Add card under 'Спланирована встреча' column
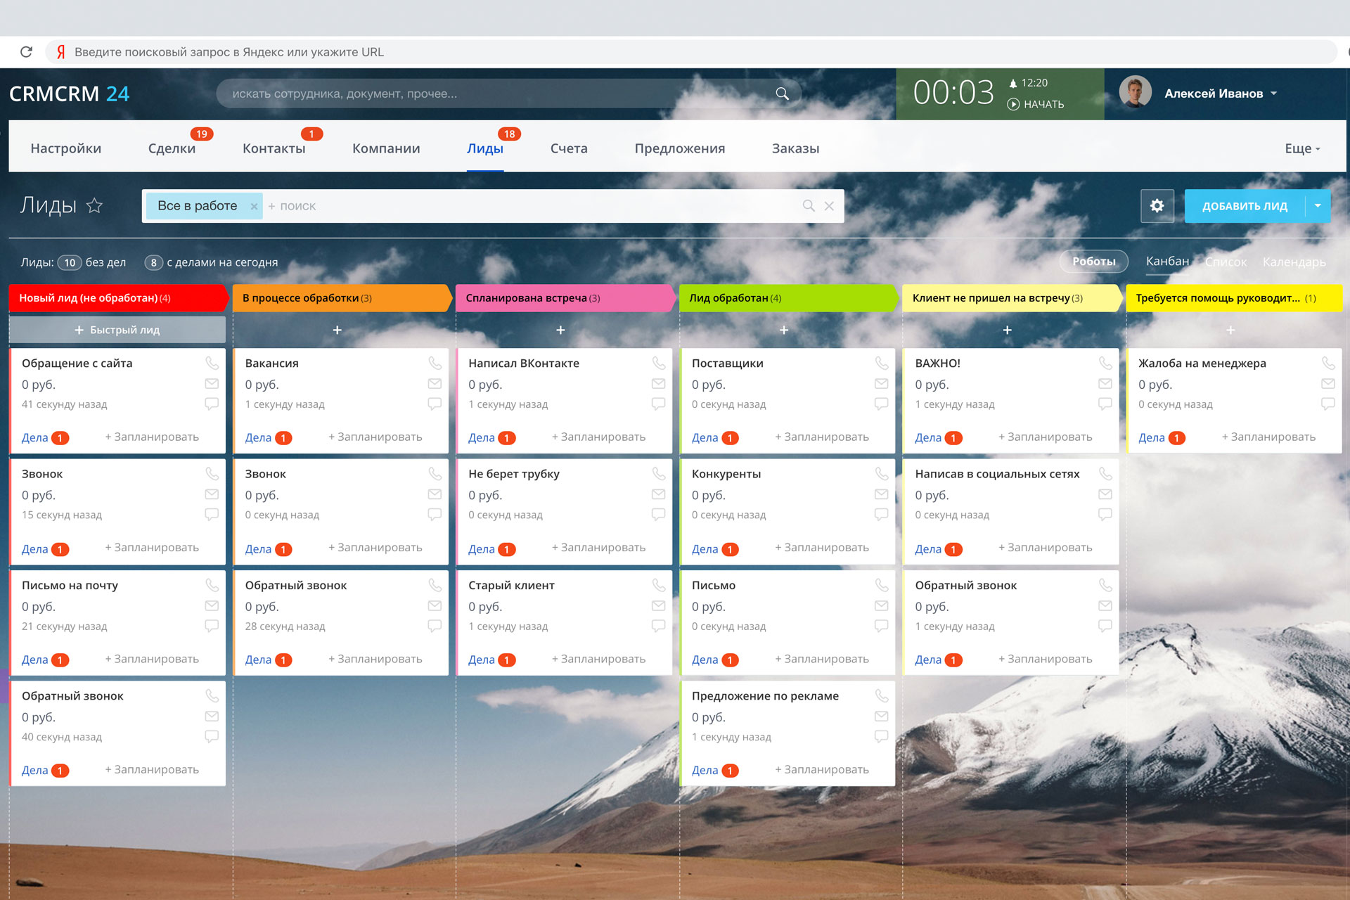 click(x=560, y=330)
